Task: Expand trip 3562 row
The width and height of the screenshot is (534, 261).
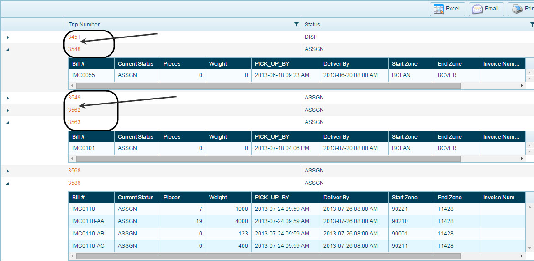Action: (x=7, y=110)
